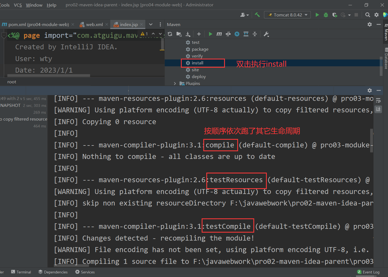Minimize the Run tool window
Image resolution: width=388 pixels, height=277 pixels.
[379, 90]
